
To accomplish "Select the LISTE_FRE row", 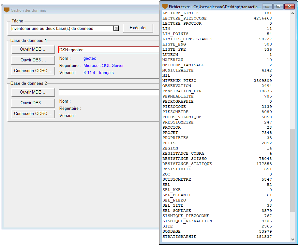I will pyautogui.click(x=217, y=49).
